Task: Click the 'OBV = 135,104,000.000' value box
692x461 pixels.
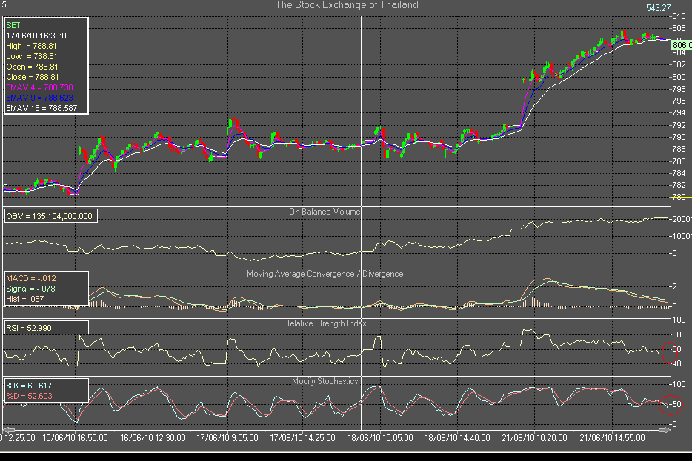Action: click(50, 216)
